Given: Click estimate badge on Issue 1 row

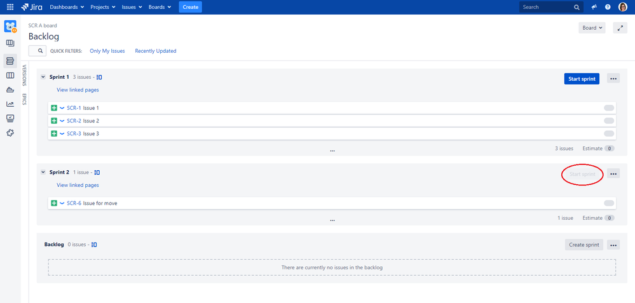Looking at the screenshot, I should coord(609,108).
